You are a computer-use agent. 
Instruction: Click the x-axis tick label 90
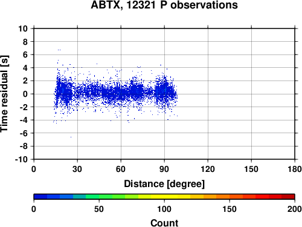click(x=164, y=169)
